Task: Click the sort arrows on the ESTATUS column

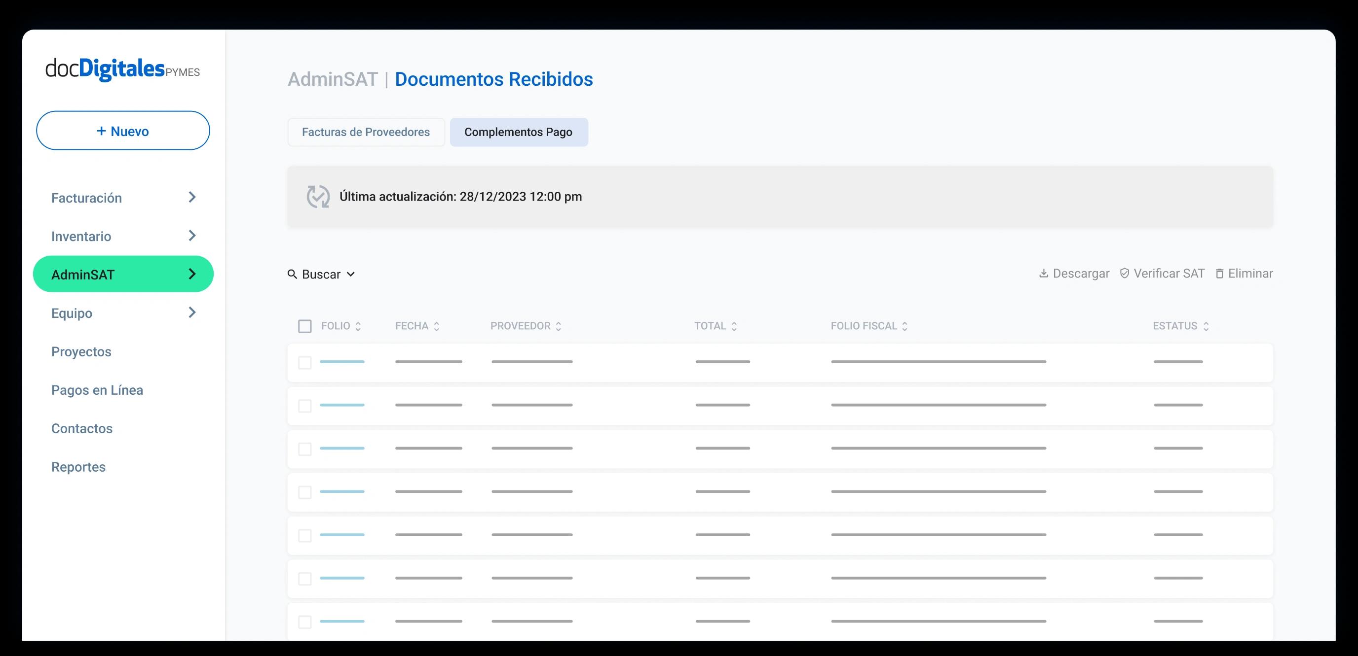Action: click(1206, 326)
